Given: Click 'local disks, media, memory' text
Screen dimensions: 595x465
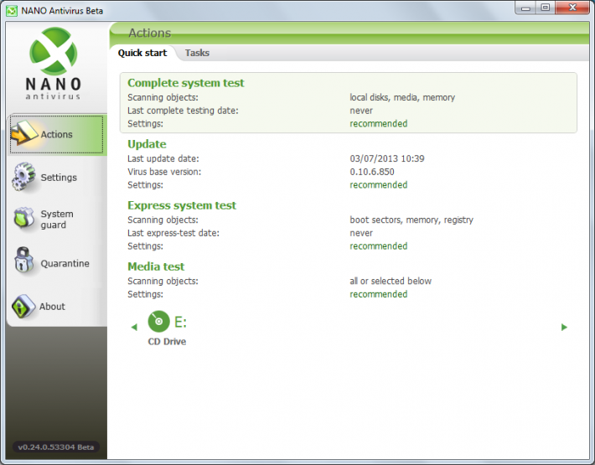Looking at the screenshot, I should click(x=402, y=97).
